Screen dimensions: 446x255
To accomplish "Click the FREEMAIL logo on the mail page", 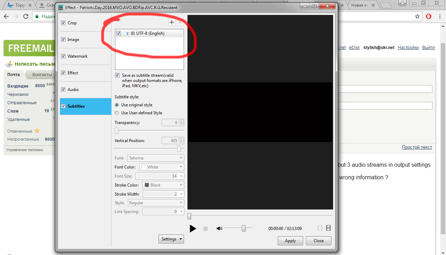I will (29, 48).
